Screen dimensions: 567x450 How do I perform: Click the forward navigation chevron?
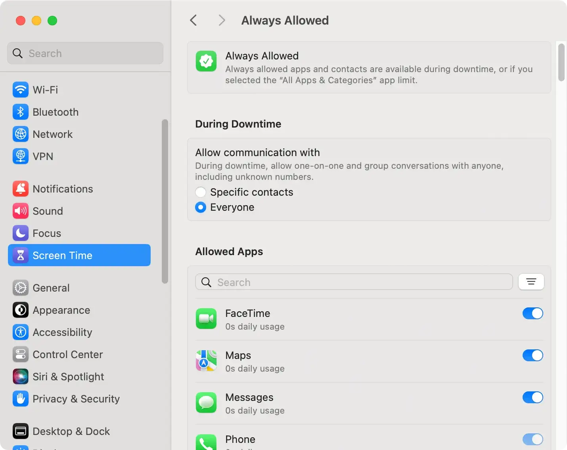(222, 20)
